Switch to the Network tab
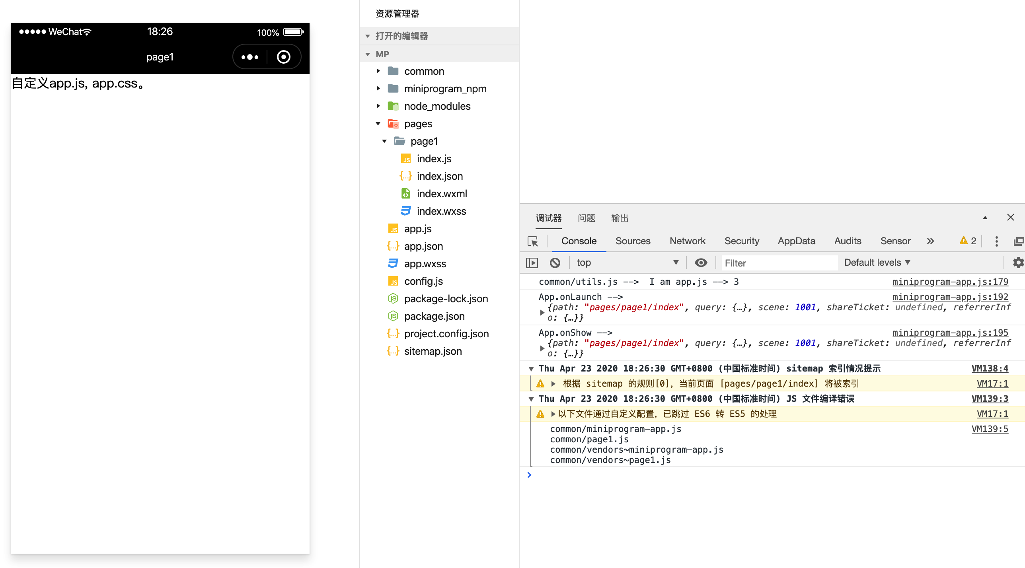Screen dimensions: 1025x568 coord(688,241)
